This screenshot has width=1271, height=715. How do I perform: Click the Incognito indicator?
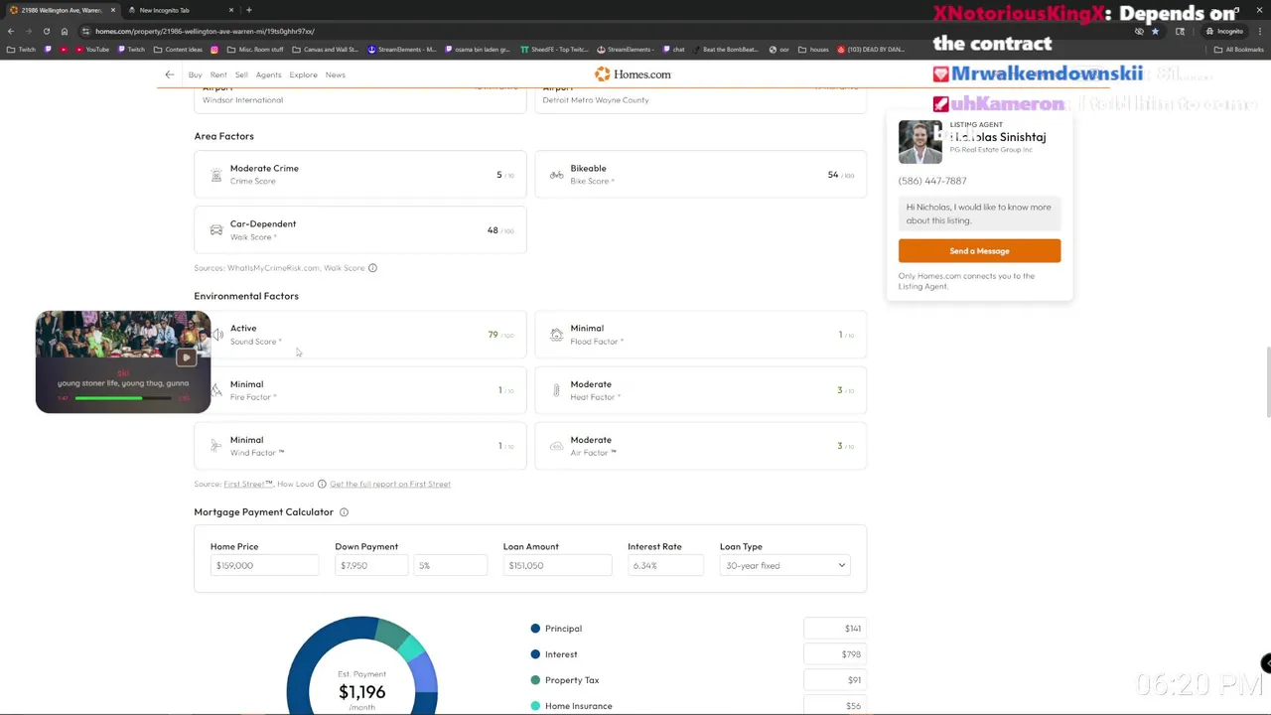[x=1225, y=31]
